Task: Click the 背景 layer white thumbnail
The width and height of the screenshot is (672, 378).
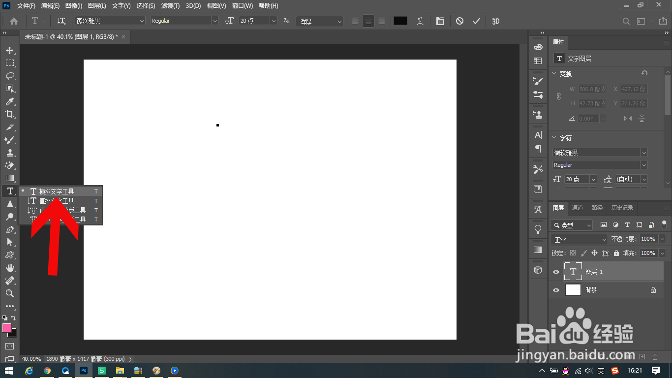Action: pos(573,290)
